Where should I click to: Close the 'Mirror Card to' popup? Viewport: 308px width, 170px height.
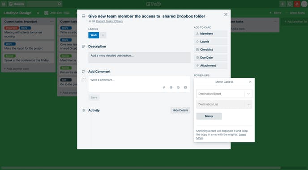pyautogui.click(x=250, y=82)
